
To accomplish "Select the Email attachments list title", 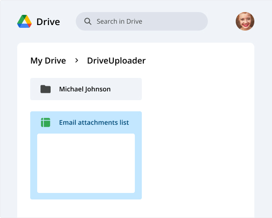I will [94, 122].
